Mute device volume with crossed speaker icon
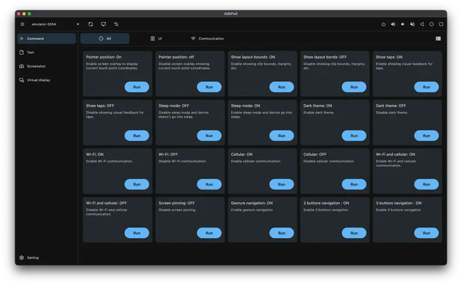This screenshot has width=462, height=285. 412,24
